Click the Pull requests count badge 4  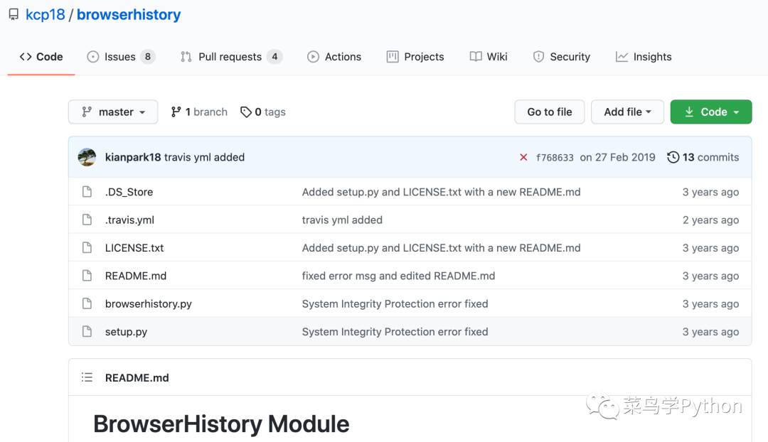point(274,57)
